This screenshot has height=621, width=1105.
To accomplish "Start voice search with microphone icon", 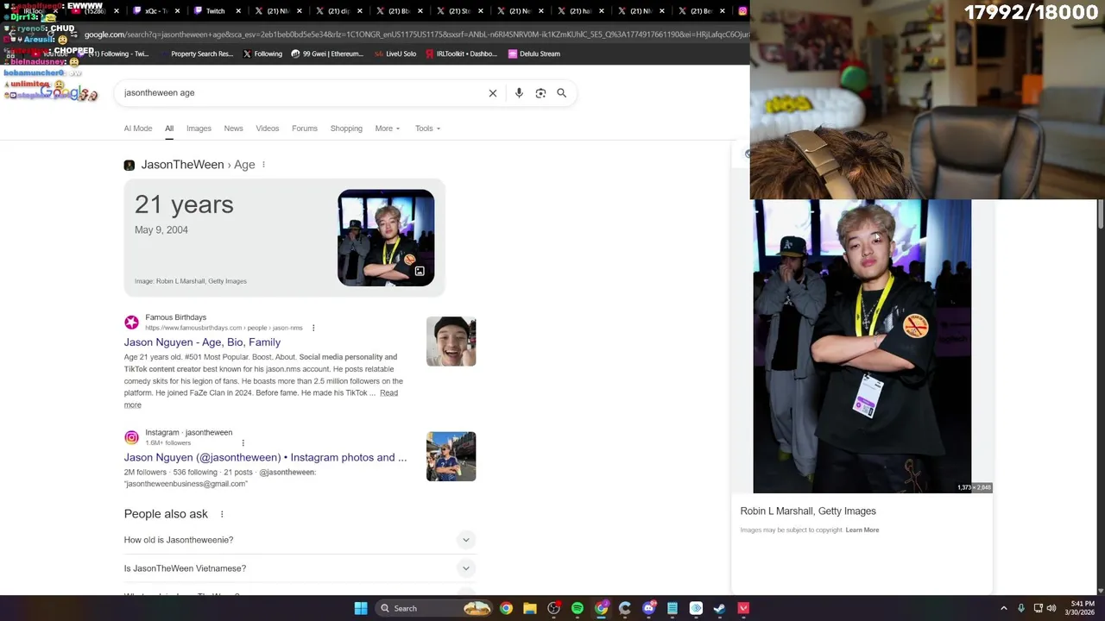I will [x=519, y=93].
